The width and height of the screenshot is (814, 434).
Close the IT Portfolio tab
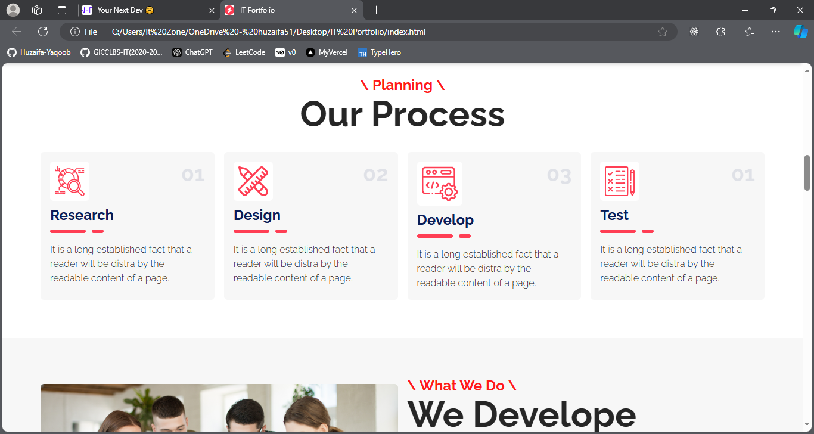[x=354, y=10]
